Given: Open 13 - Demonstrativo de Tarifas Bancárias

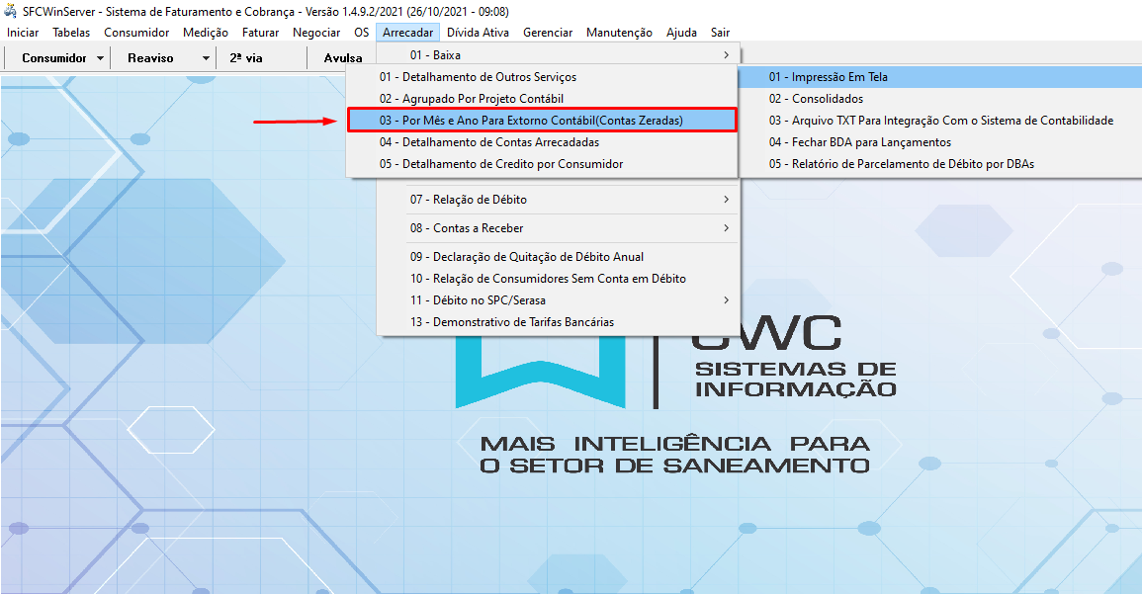Looking at the screenshot, I should tap(512, 322).
